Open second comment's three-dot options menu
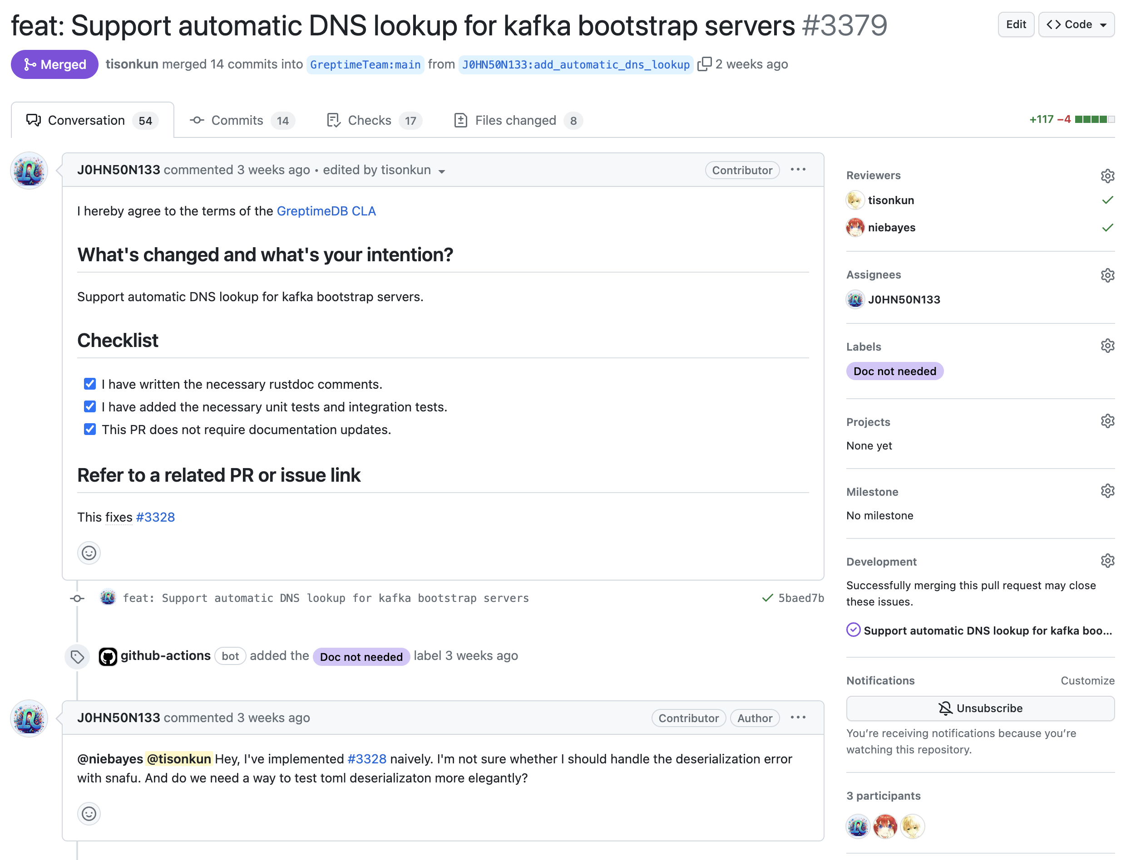The image size is (1126, 860). tap(798, 717)
